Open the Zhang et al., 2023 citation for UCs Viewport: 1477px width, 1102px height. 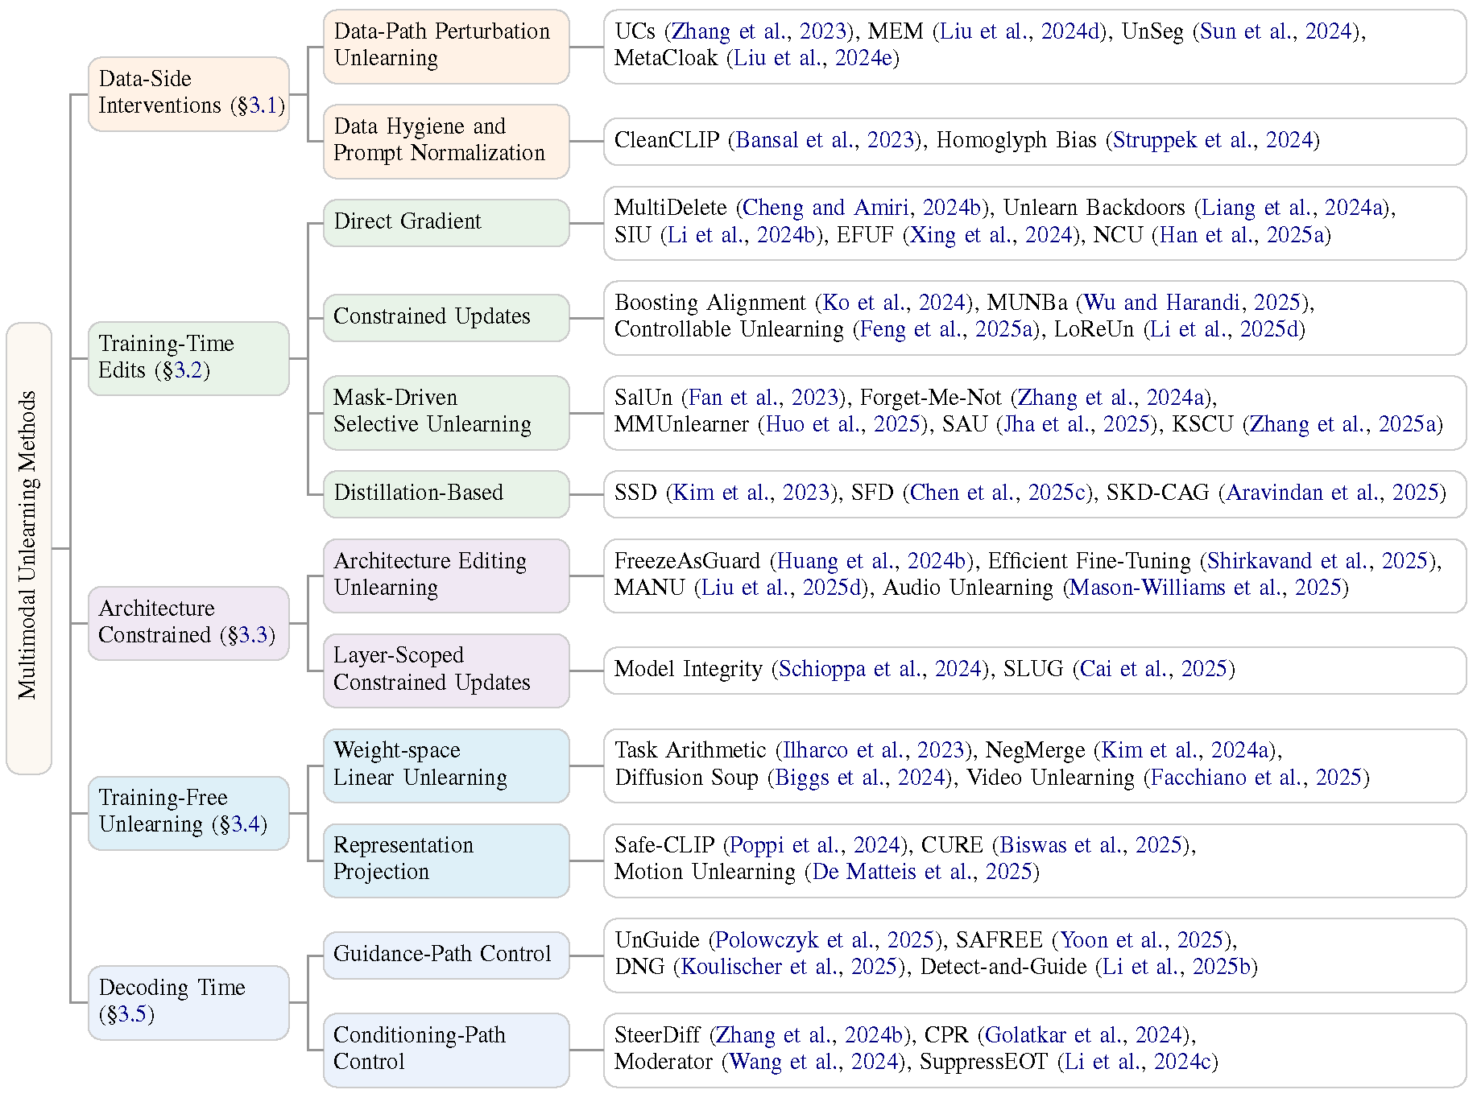(759, 31)
